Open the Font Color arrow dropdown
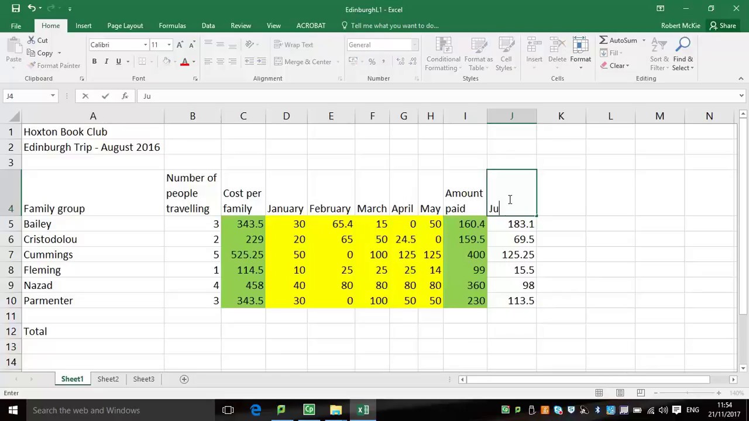Image resolution: width=749 pixels, height=421 pixels. (x=193, y=61)
